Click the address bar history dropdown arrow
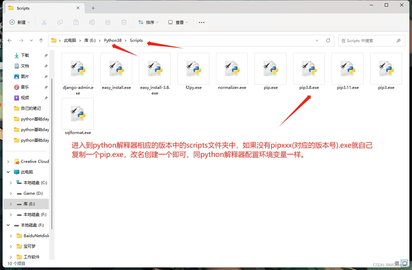This screenshot has height=270, width=412. 317,40
